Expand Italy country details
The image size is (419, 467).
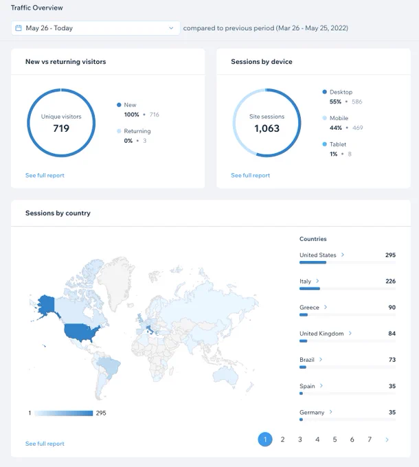(x=317, y=281)
